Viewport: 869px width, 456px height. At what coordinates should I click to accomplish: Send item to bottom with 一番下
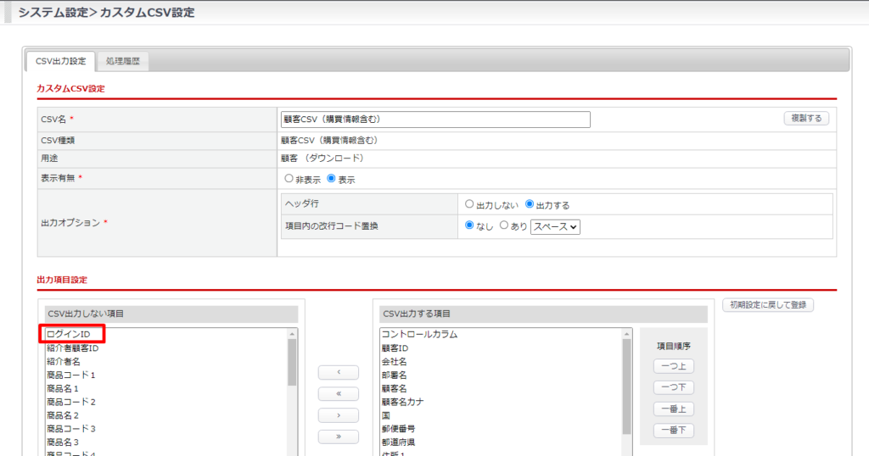674,431
